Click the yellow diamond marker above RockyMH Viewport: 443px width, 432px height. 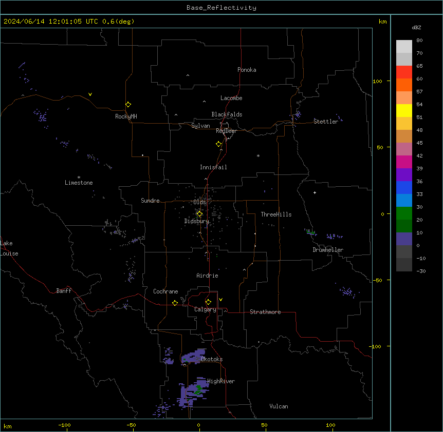point(128,105)
